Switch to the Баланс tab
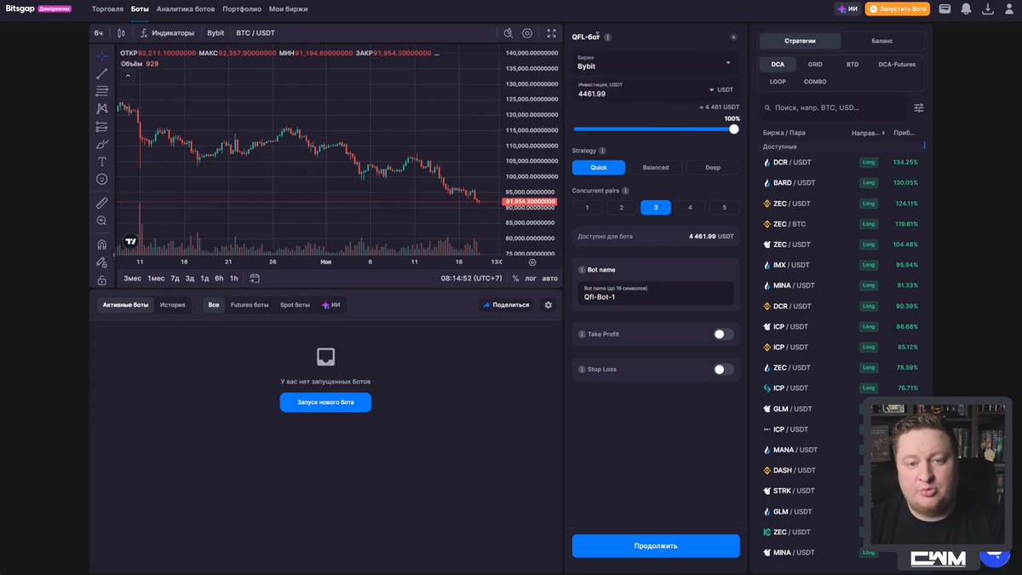Image resolution: width=1022 pixels, height=575 pixels. [x=882, y=41]
